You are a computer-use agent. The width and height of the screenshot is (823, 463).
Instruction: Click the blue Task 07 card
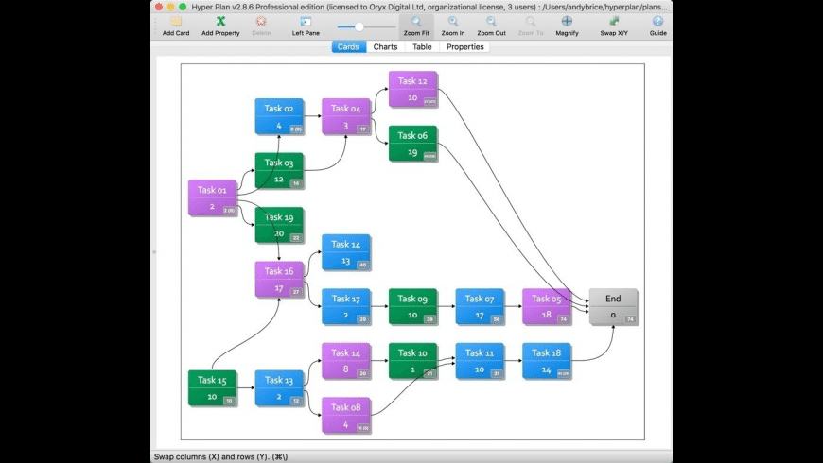[480, 307]
